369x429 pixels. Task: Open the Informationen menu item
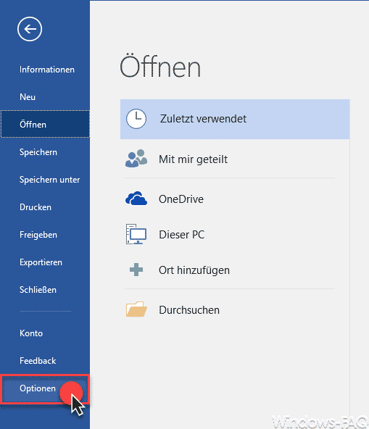(45, 70)
